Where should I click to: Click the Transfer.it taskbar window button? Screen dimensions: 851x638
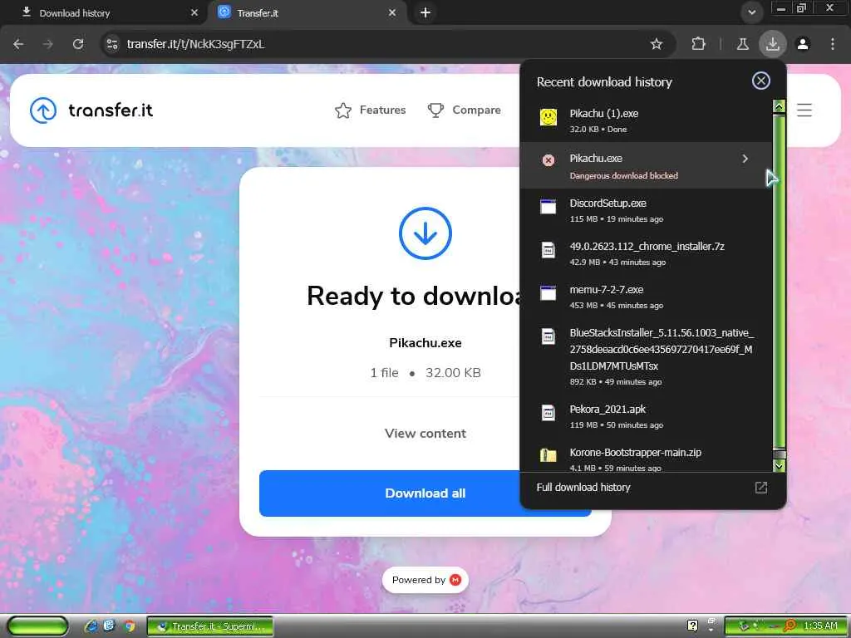click(210, 626)
